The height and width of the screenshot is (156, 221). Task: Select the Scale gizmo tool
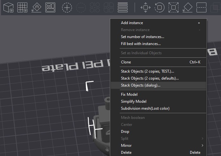173,8
